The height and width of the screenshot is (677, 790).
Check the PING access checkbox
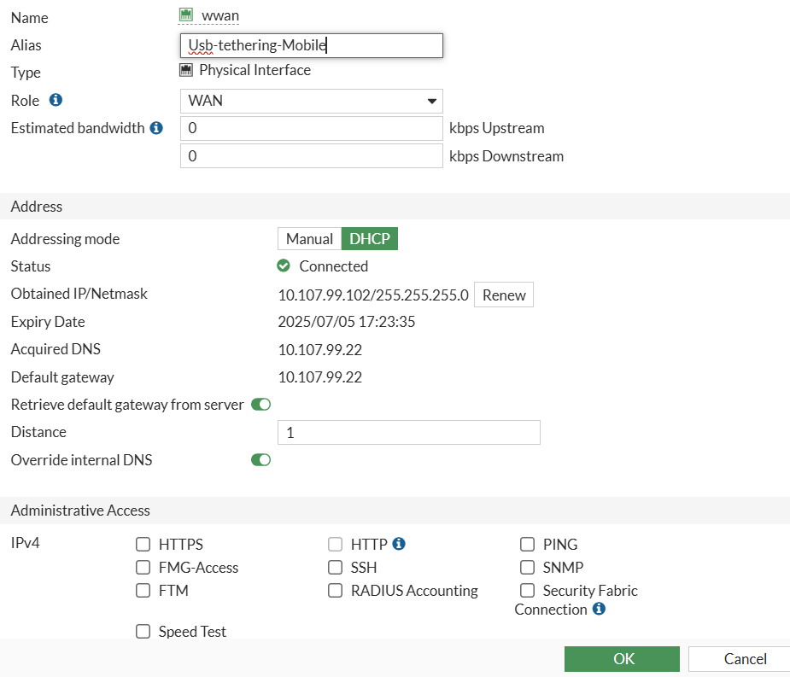(x=528, y=545)
